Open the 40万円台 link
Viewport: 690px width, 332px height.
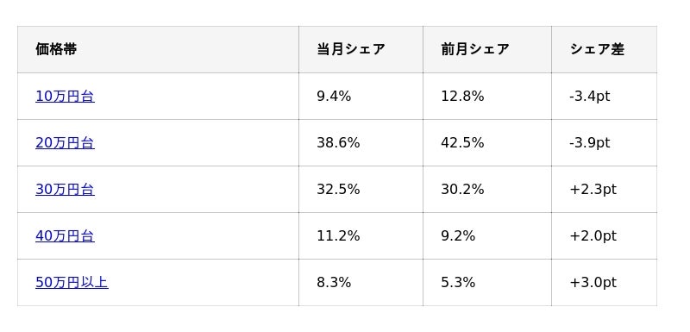tap(65, 236)
